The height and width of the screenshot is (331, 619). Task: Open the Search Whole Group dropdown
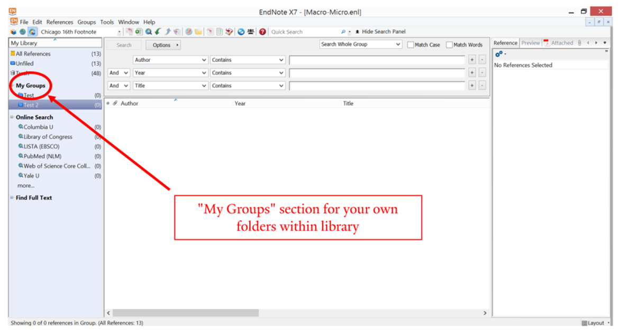click(x=361, y=44)
